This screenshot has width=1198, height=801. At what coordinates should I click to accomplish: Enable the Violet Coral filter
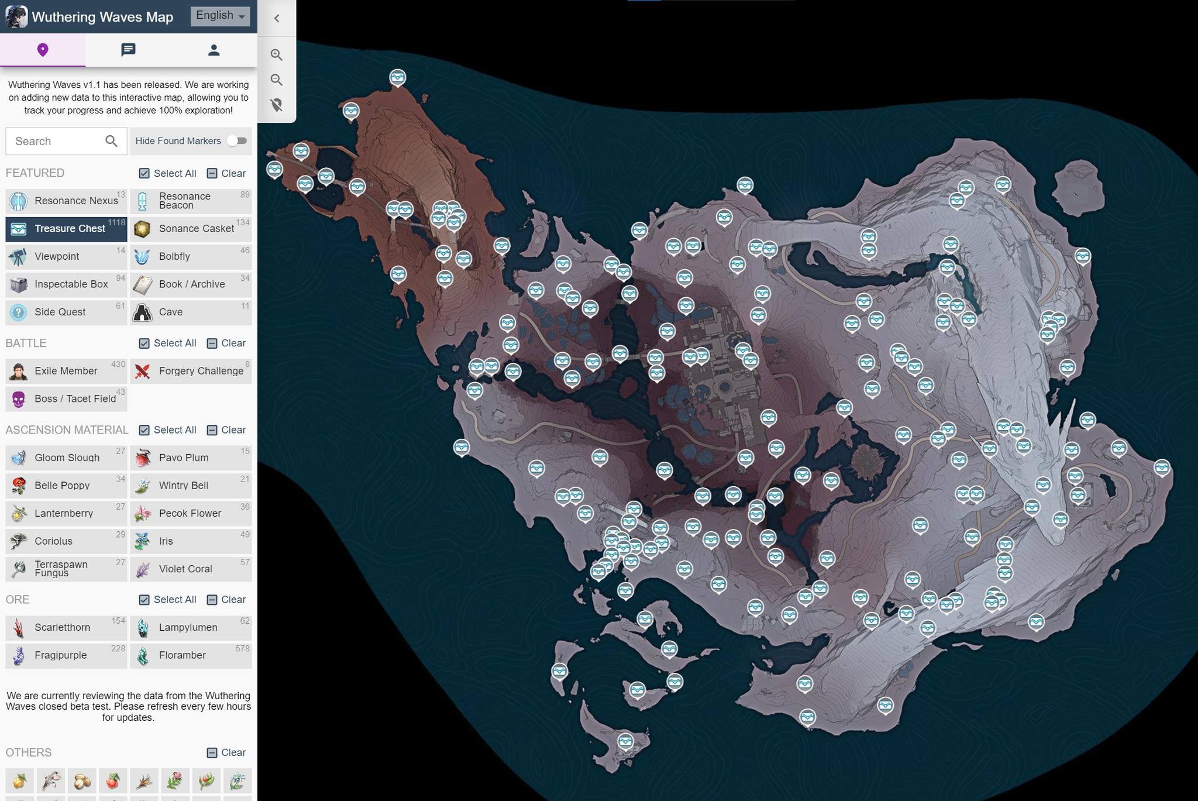point(191,569)
